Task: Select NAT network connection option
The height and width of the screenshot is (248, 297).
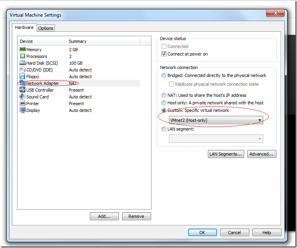Action: coord(164,95)
